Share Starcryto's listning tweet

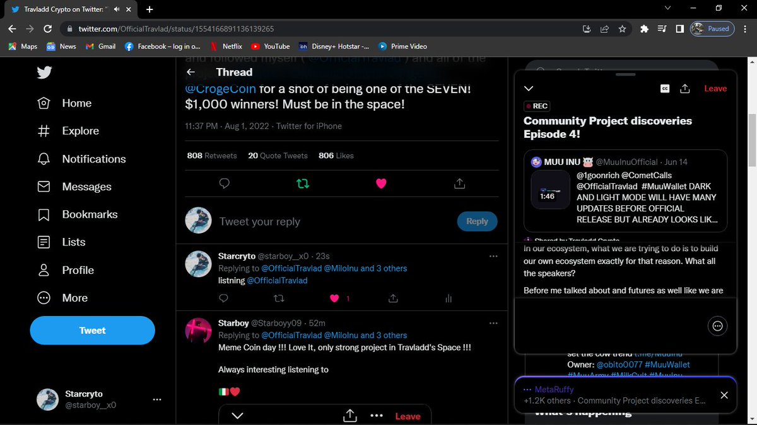(x=392, y=298)
